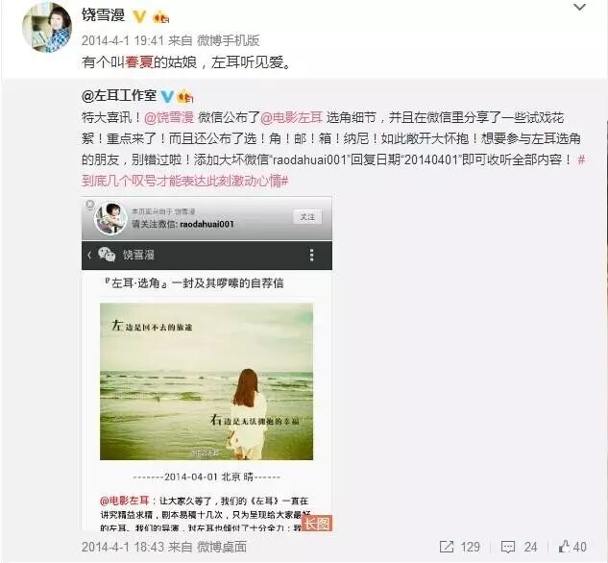Image resolution: width=608 pixels, height=563 pixels.
Task: Click the back arrow in WeChat header
Action: (89, 256)
